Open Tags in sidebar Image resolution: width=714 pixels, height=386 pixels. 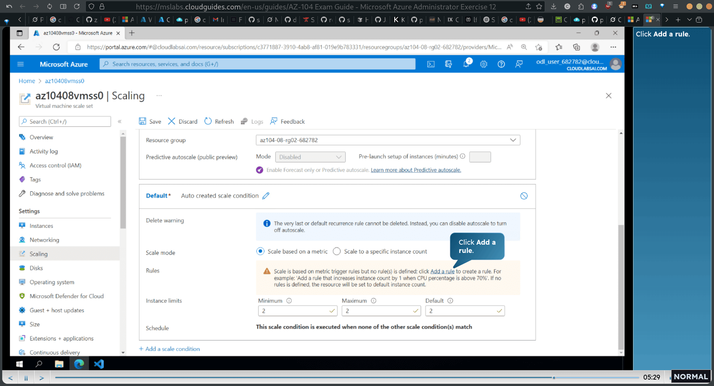point(35,179)
